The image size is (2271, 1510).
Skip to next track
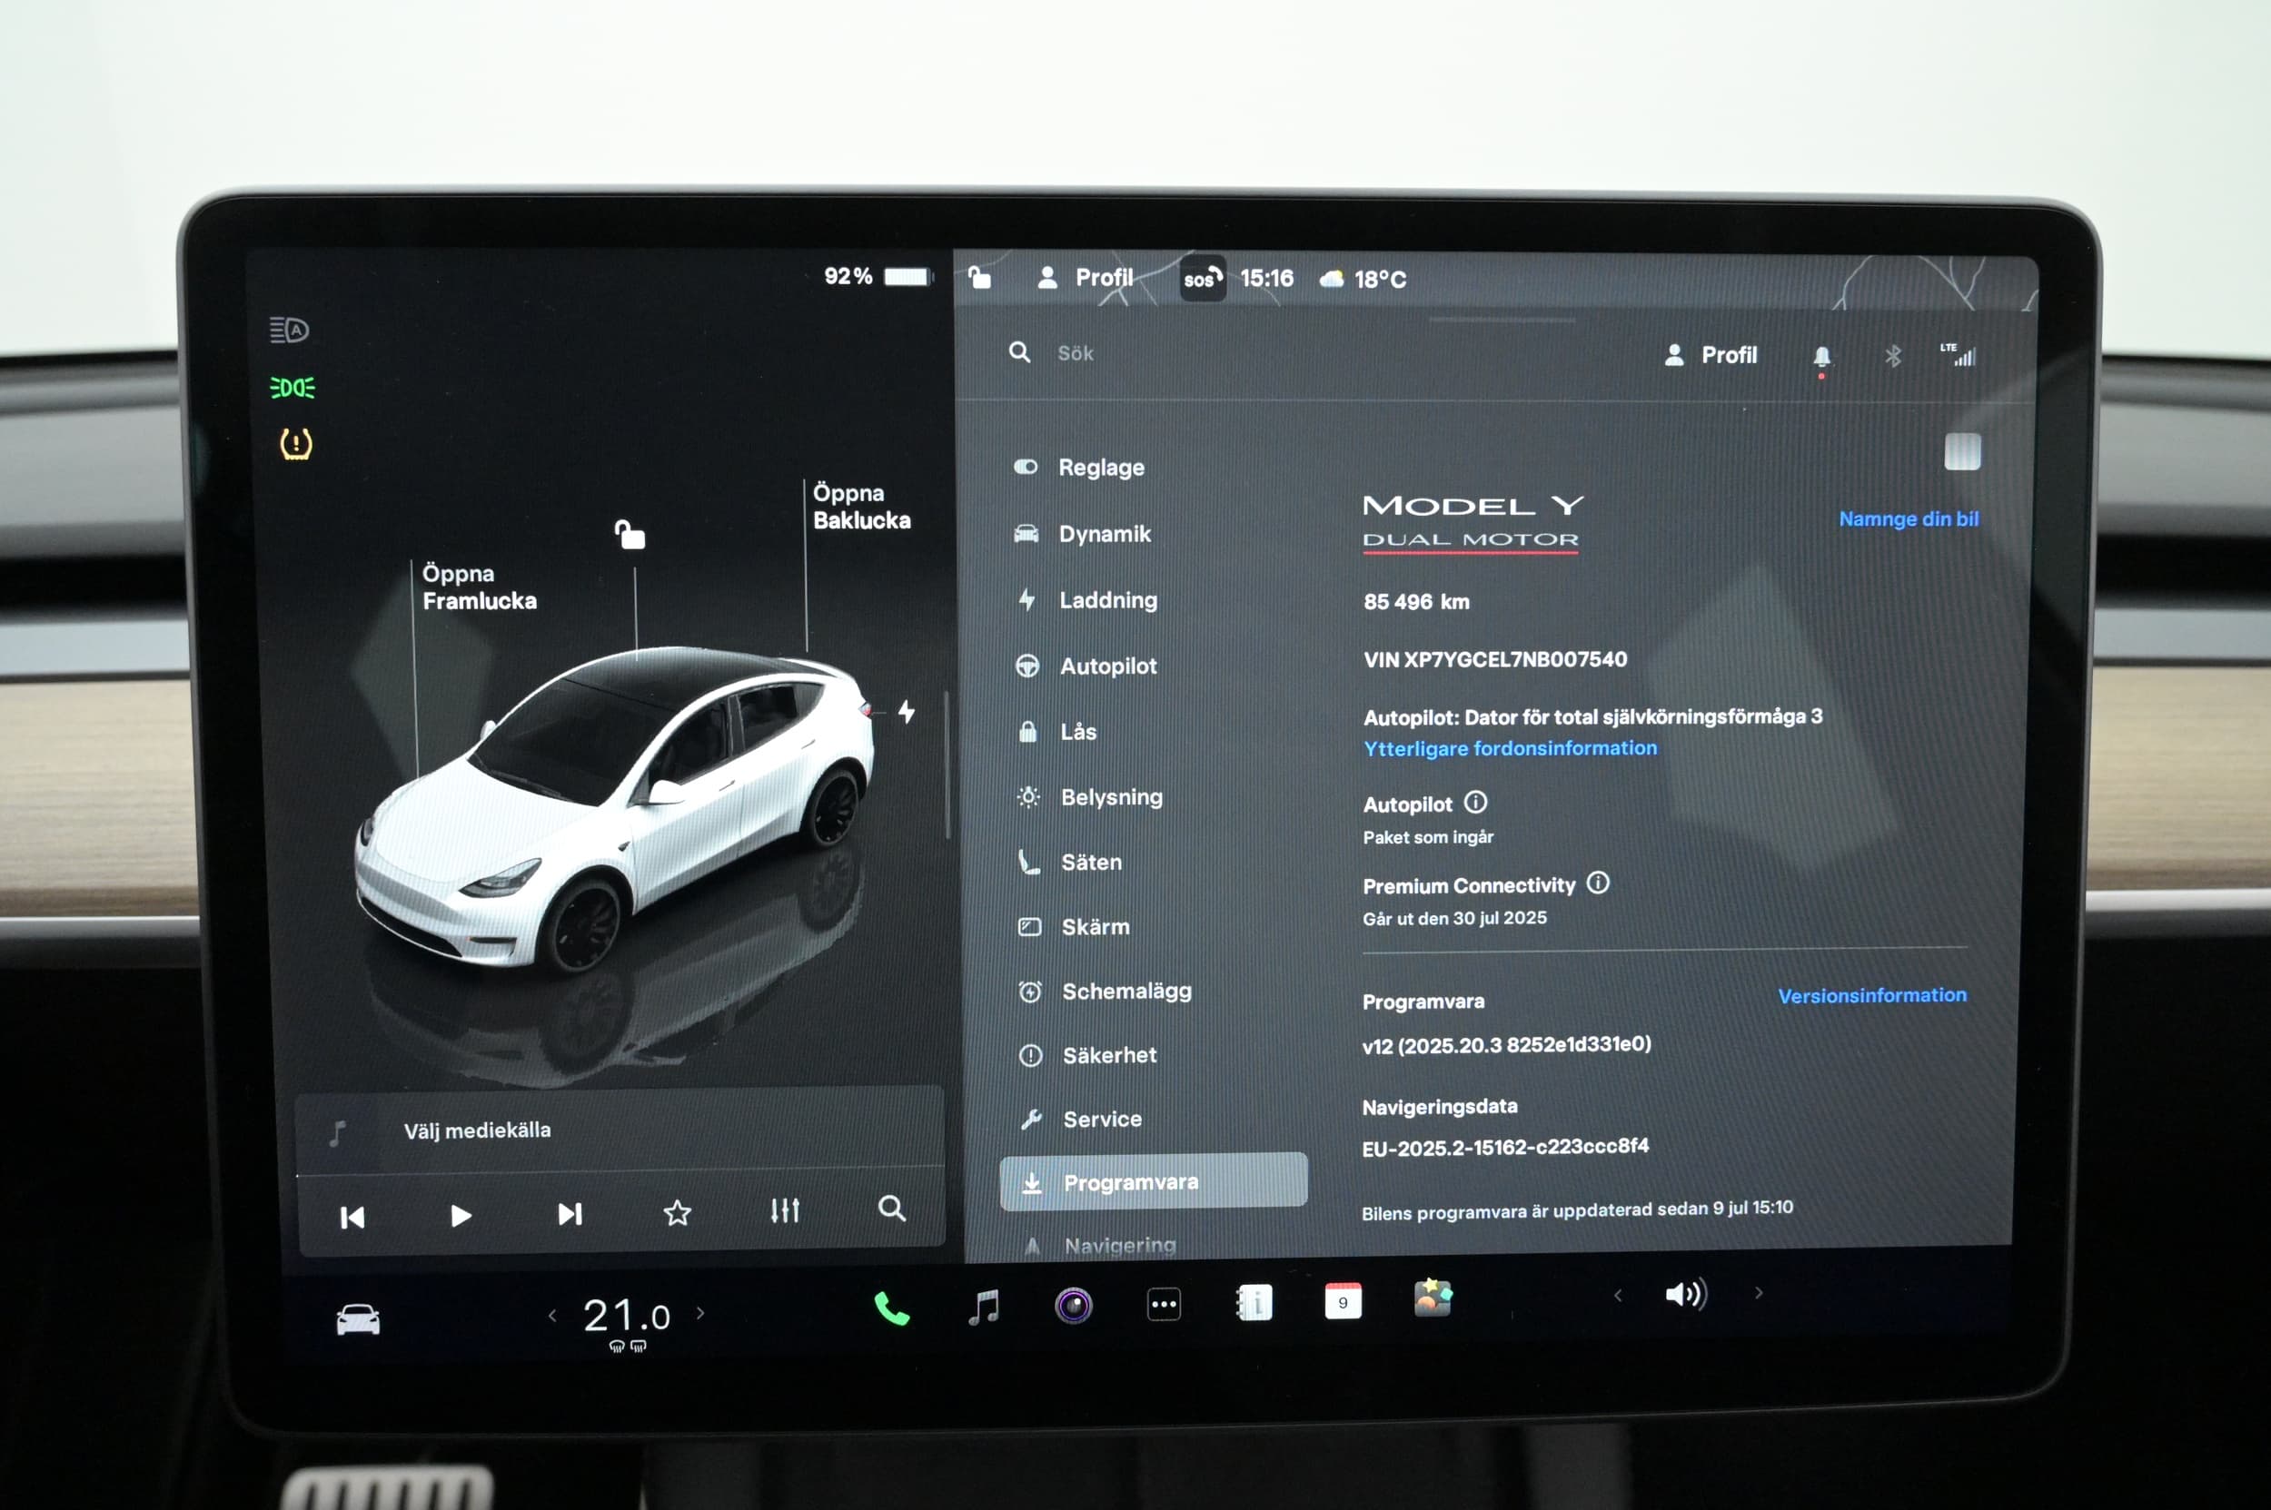570,1214
